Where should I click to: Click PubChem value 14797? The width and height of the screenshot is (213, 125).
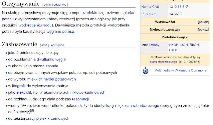coord(174,14)
